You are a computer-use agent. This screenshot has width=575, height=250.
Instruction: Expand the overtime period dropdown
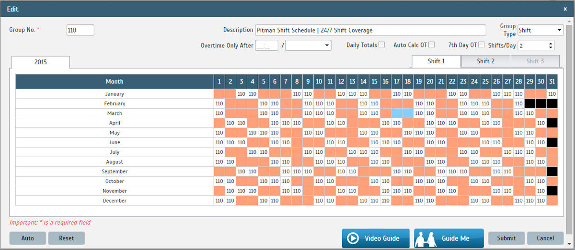[308, 45]
